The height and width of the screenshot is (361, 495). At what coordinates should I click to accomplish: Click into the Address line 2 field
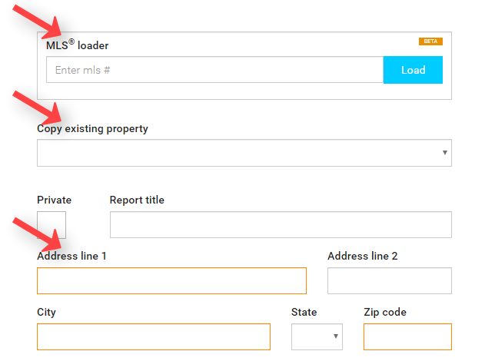tap(390, 280)
